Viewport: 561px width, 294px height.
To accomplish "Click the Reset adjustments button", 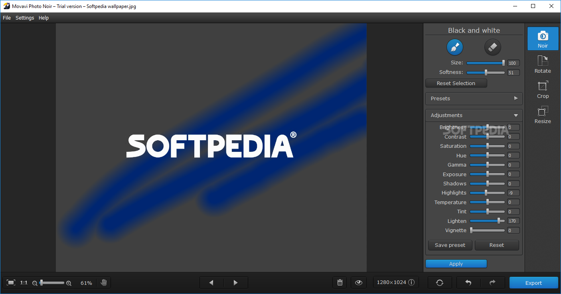I will pos(497,245).
